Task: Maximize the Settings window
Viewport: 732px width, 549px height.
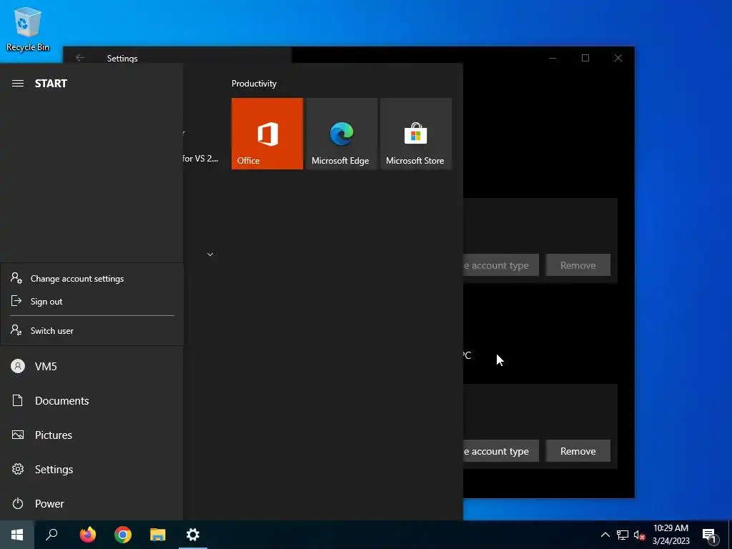Action: point(585,58)
